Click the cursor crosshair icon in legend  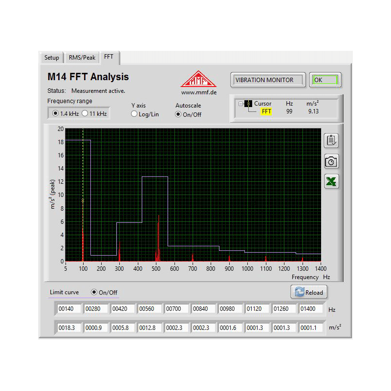(x=248, y=104)
